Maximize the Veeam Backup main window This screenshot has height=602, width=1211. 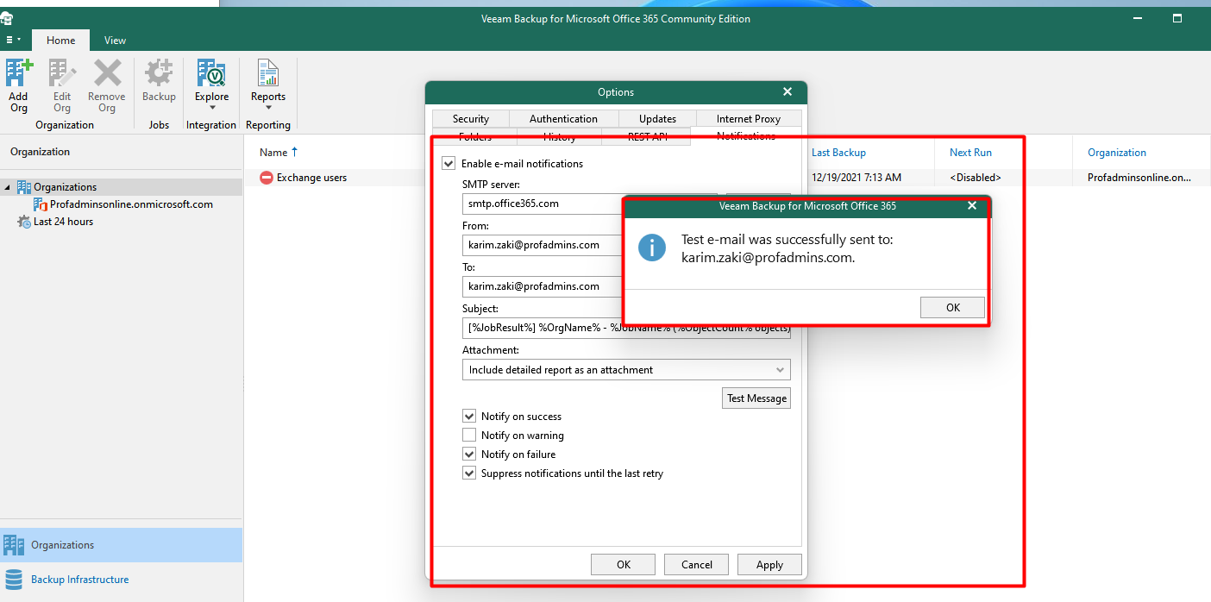click(1177, 18)
